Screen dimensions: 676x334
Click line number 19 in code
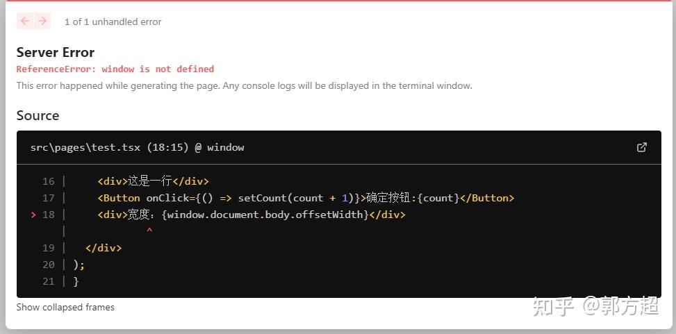(x=49, y=248)
